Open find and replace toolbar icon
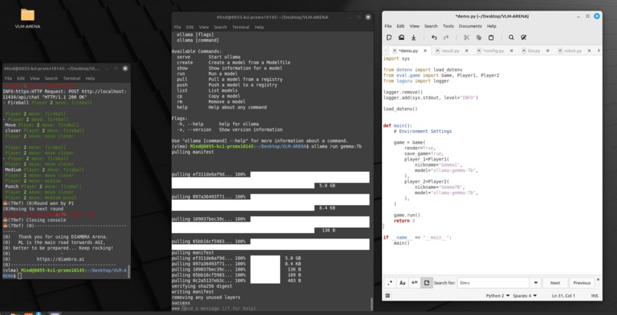617x315 pixels. 524,37
